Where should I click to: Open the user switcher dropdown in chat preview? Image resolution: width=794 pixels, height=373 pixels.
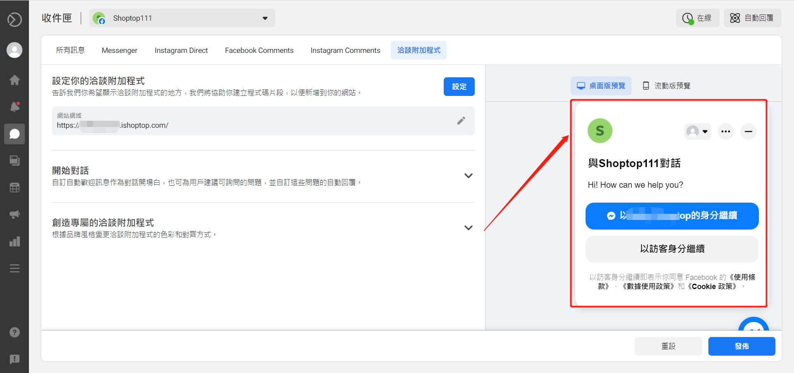coord(698,132)
